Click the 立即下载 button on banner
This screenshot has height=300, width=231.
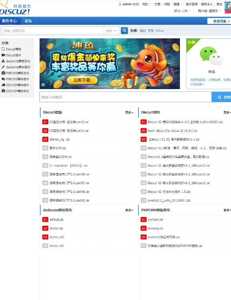(82, 80)
